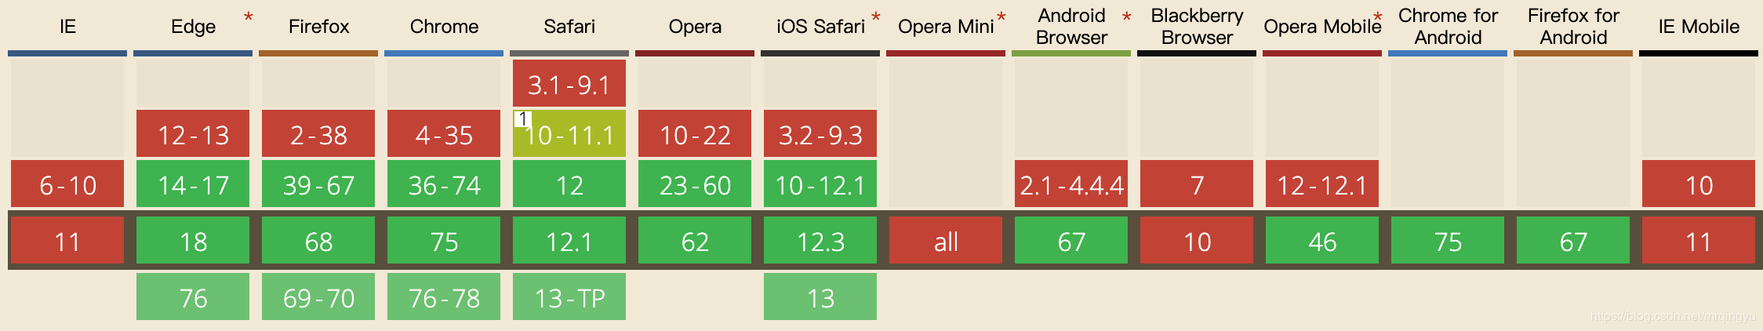This screenshot has height=331, width=1763.
Task: Click the Blackberry Browser 10 cell
Action: 1197,240
